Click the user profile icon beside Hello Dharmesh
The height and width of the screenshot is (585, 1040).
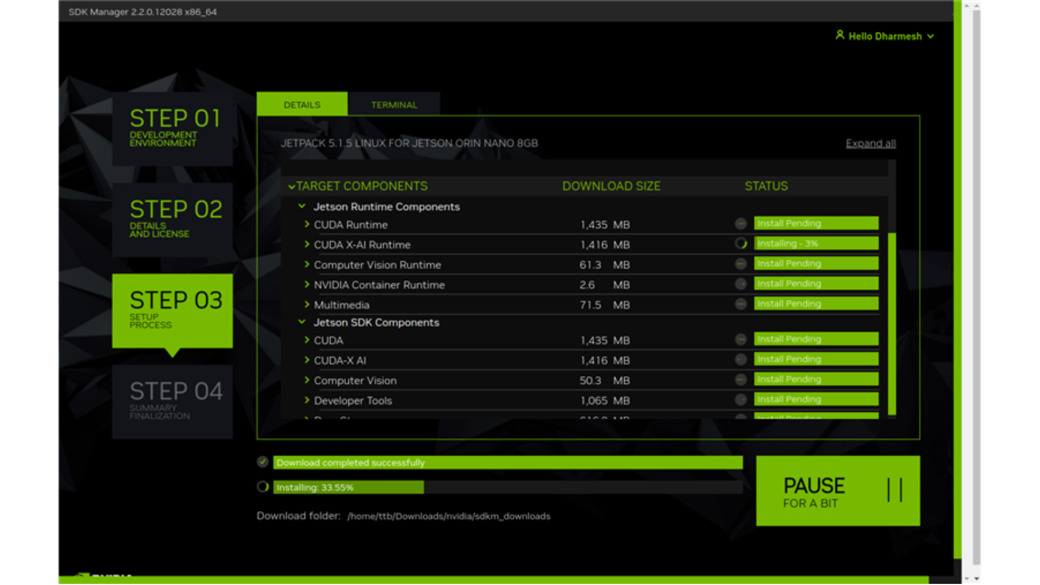tap(840, 35)
